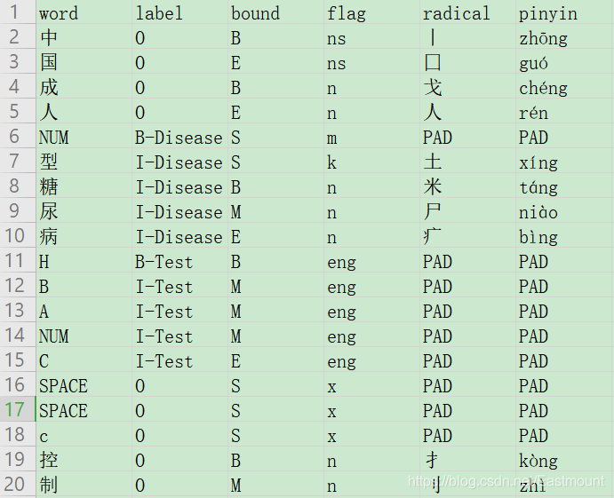The width and height of the screenshot is (614, 498).
Task: Click the 'pinyin' header cell
Action: click(x=547, y=13)
